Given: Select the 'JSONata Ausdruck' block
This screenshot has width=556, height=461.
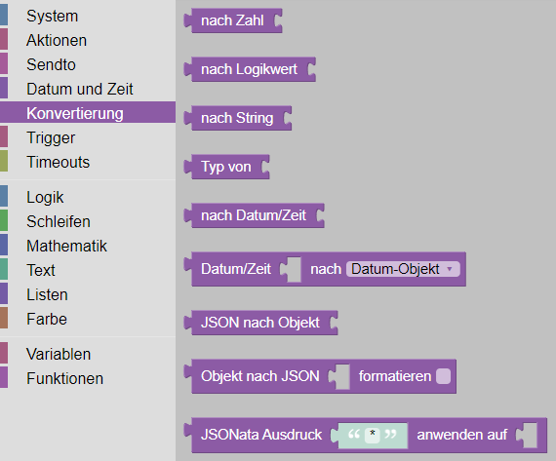Looking at the screenshot, I should [261, 435].
